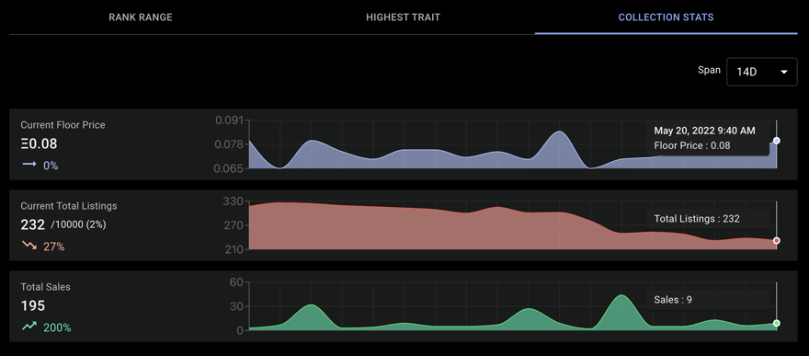Click the green sales data point marker

777,323
